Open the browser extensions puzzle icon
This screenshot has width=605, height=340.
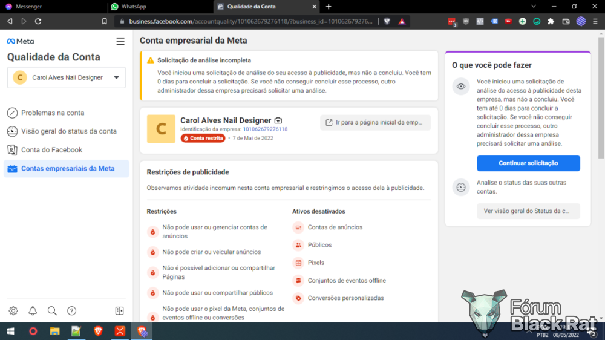click(x=551, y=21)
